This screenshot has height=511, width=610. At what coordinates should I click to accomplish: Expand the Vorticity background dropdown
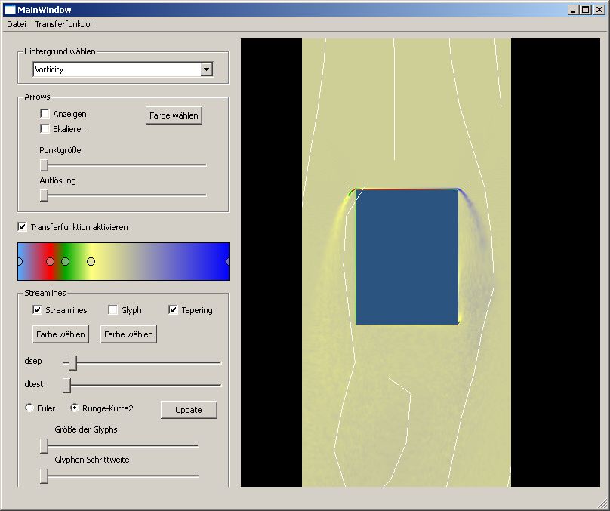206,69
